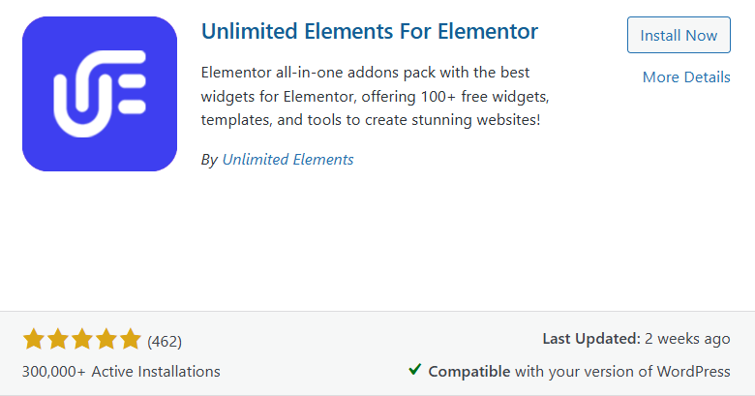Image resolution: width=755 pixels, height=396 pixels.
Task: Click the 300,000+ Active Installations text
Action: pos(121,371)
